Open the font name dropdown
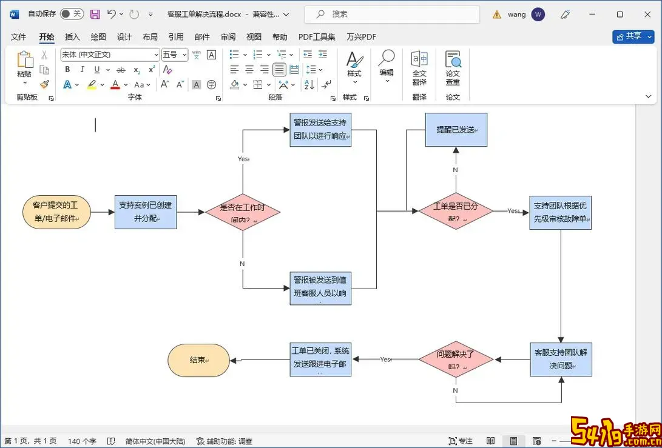 click(156, 55)
